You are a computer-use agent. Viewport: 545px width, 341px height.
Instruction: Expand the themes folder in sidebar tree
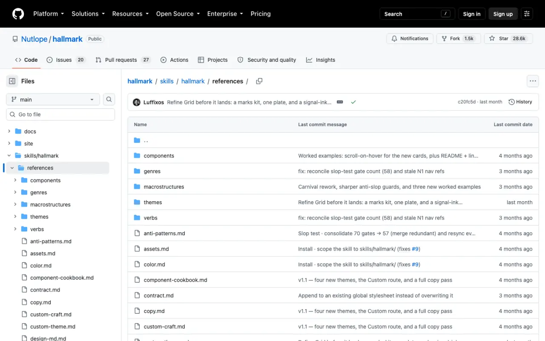[x=15, y=217]
